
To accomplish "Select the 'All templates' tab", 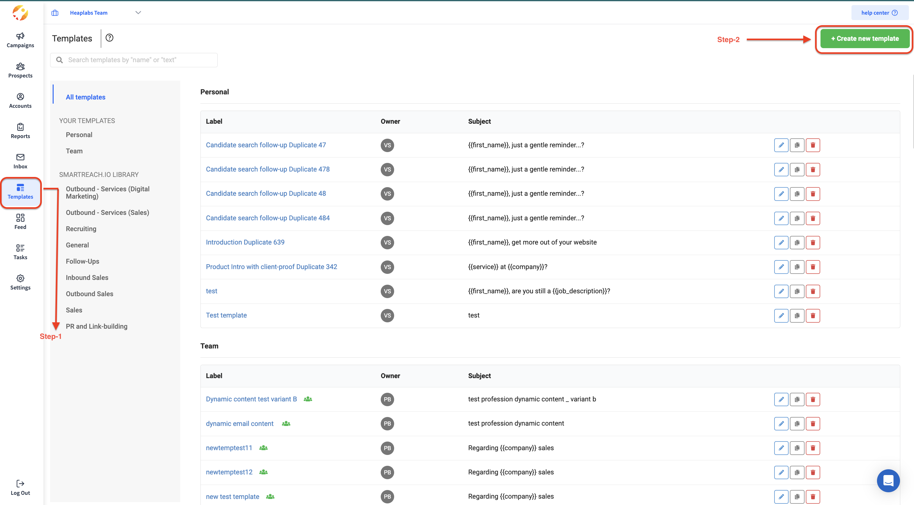I will tap(86, 97).
